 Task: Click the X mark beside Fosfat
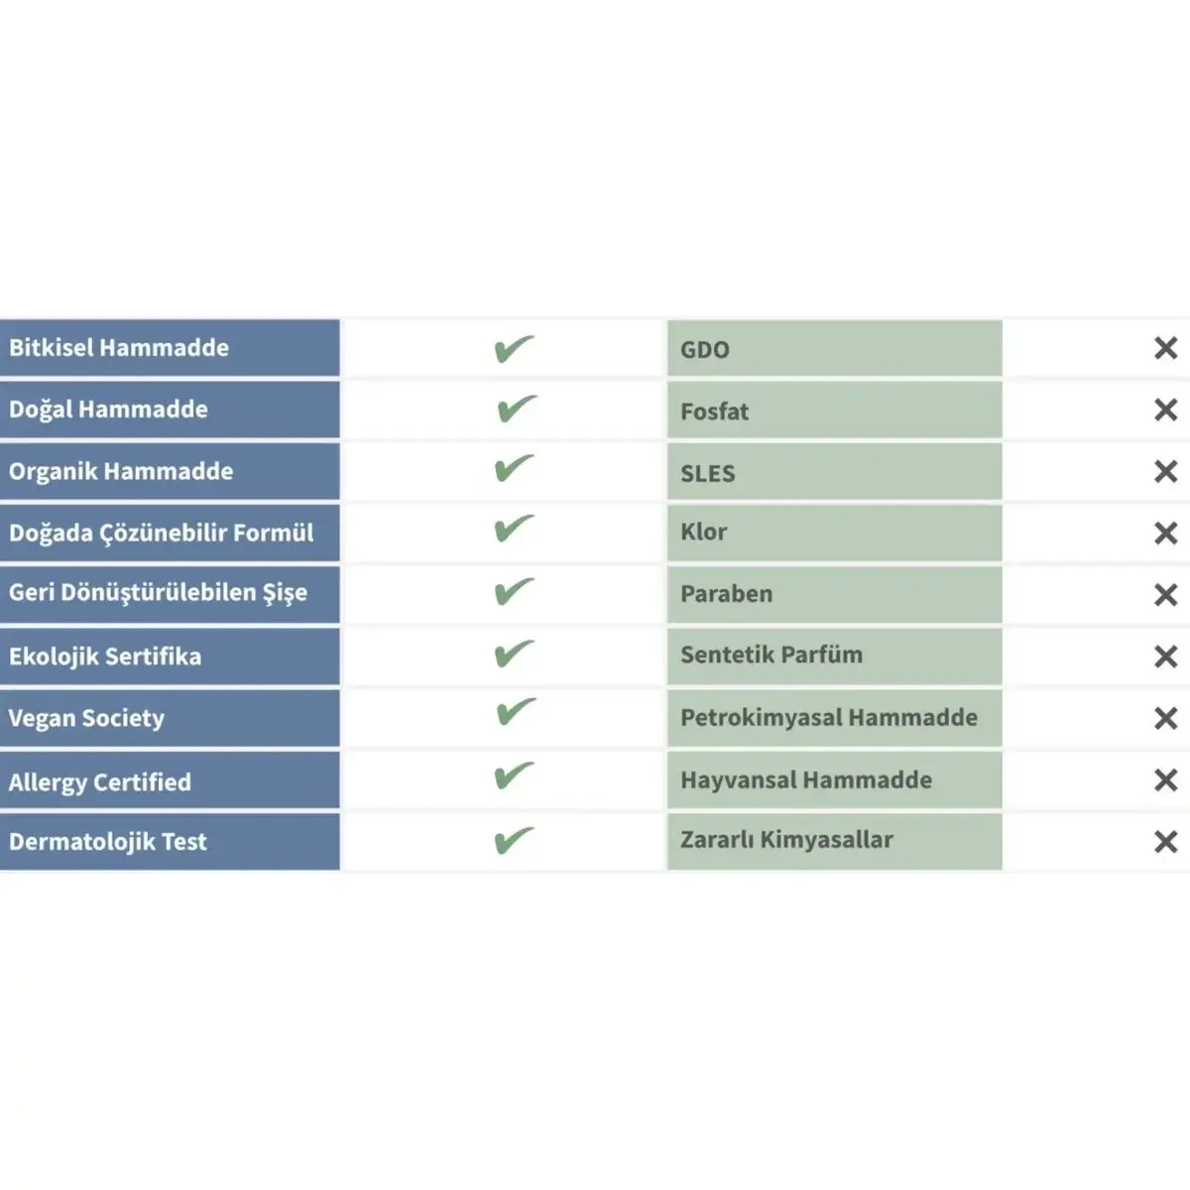pos(1165,410)
